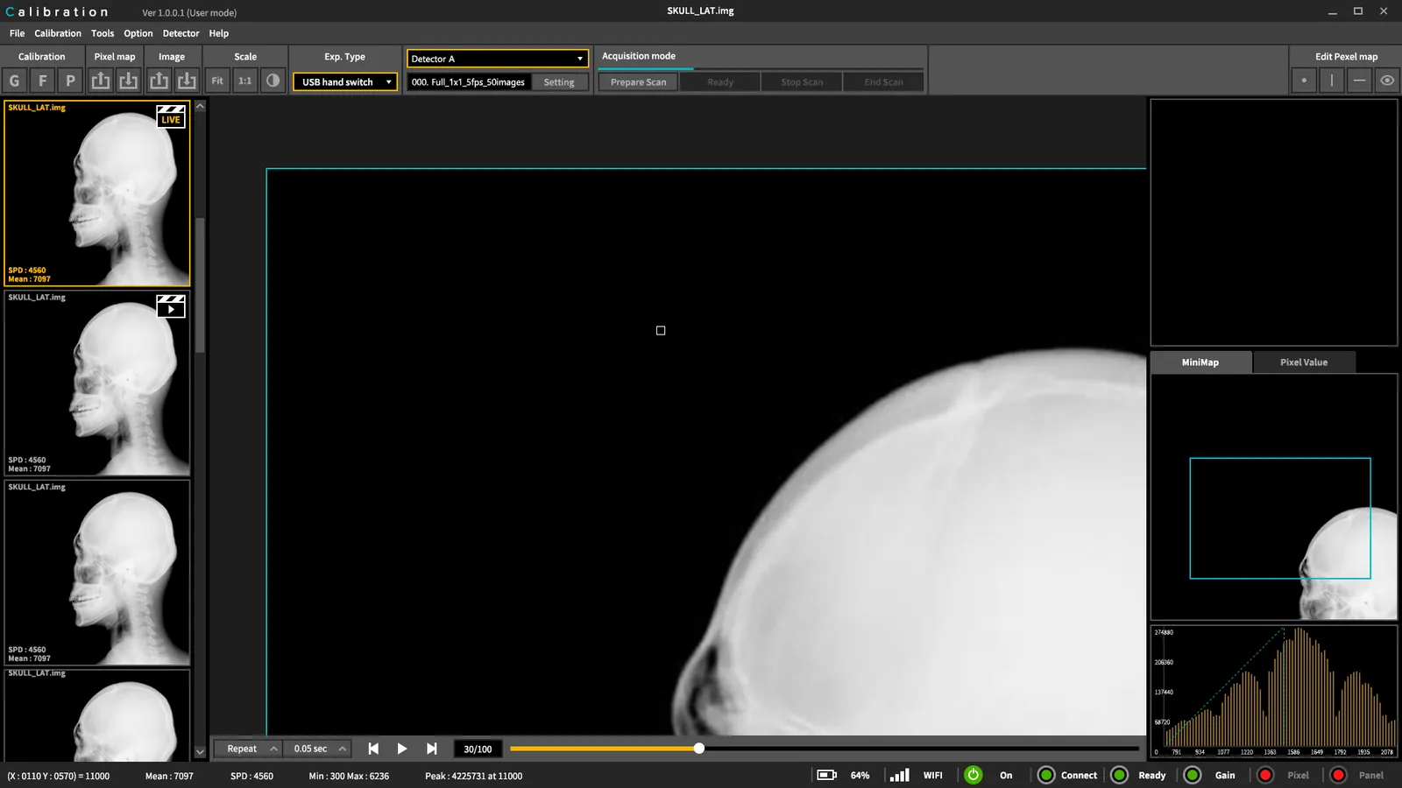1402x788 pixels.
Task: Click the red Pixel status indicator
Action: coord(1265,775)
